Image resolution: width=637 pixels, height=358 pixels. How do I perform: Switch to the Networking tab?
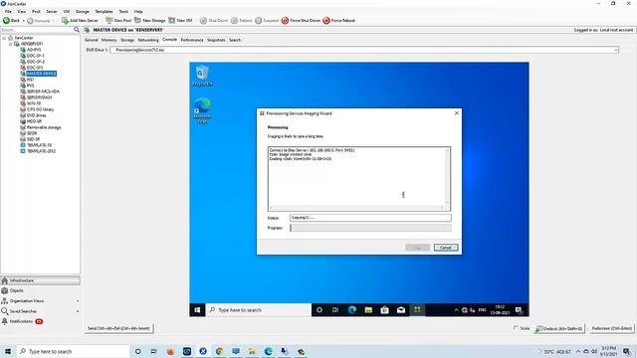[148, 40]
